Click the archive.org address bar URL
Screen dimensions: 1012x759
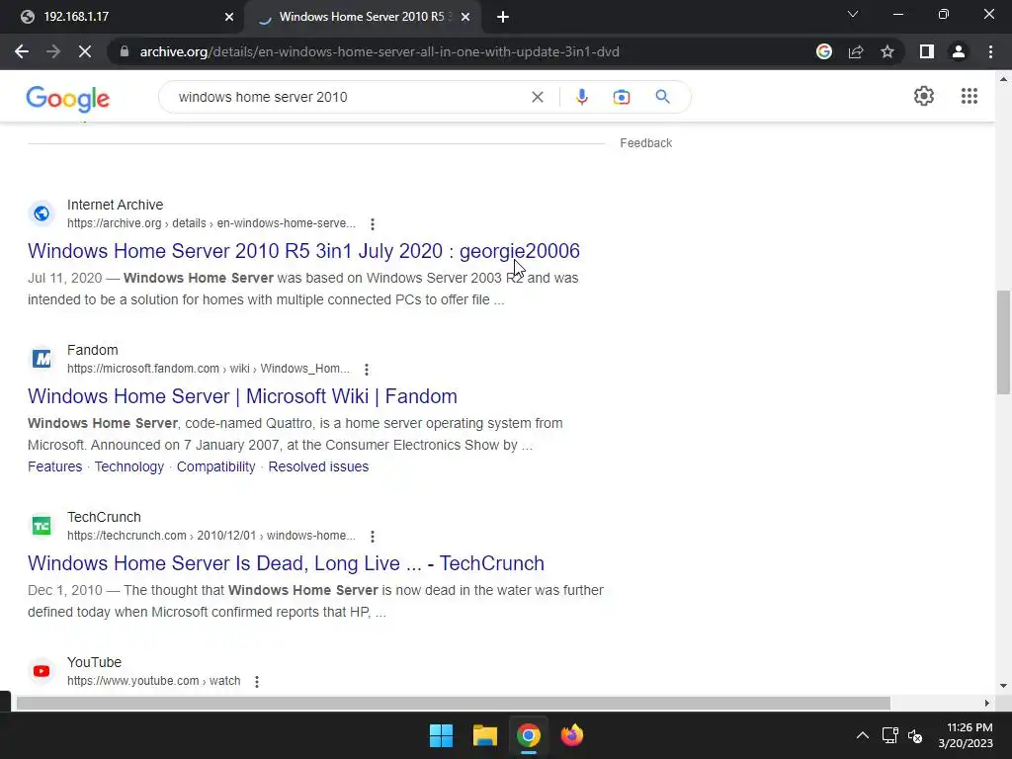(x=379, y=51)
